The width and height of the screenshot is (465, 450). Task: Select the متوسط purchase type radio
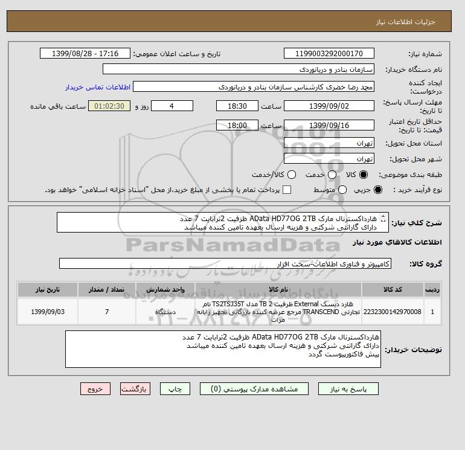pos(342,190)
